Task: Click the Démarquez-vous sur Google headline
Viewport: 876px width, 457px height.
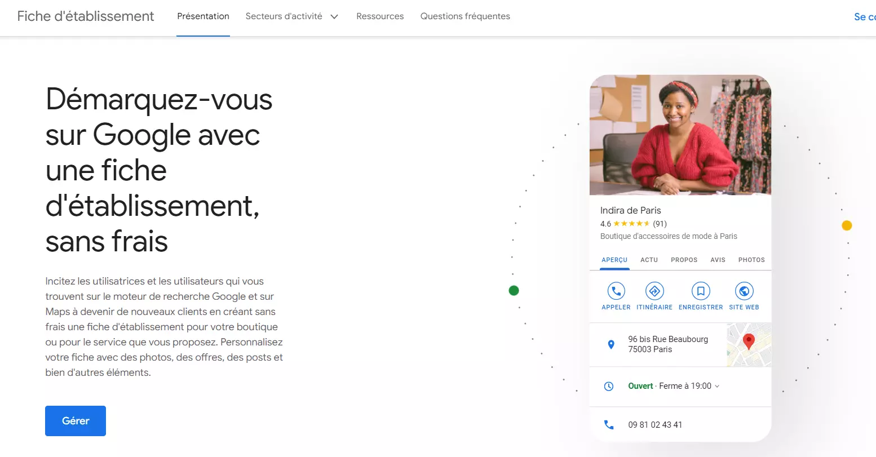Action: click(x=159, y=170)
